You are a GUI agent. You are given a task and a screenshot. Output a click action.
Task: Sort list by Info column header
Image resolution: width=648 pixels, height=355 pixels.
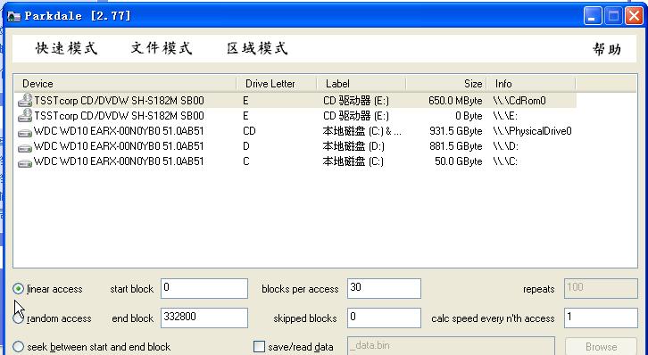(x=531, y=84)
